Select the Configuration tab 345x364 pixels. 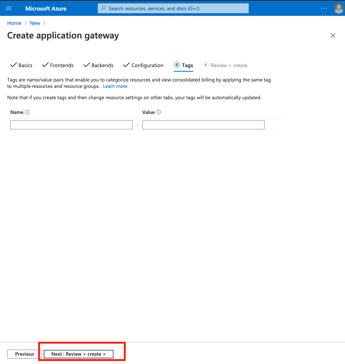[147, 65]
